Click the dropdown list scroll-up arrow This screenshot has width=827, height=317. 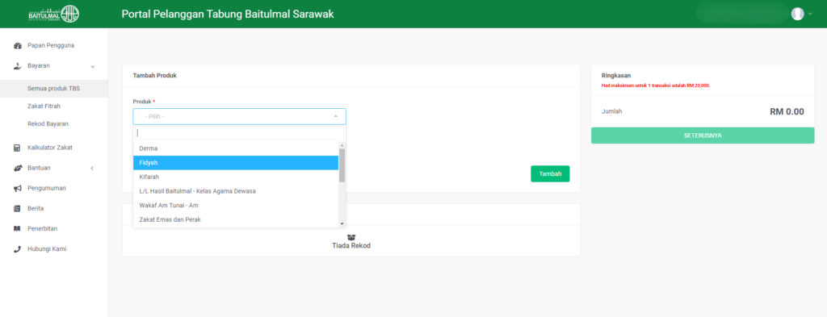click(342, 145)
